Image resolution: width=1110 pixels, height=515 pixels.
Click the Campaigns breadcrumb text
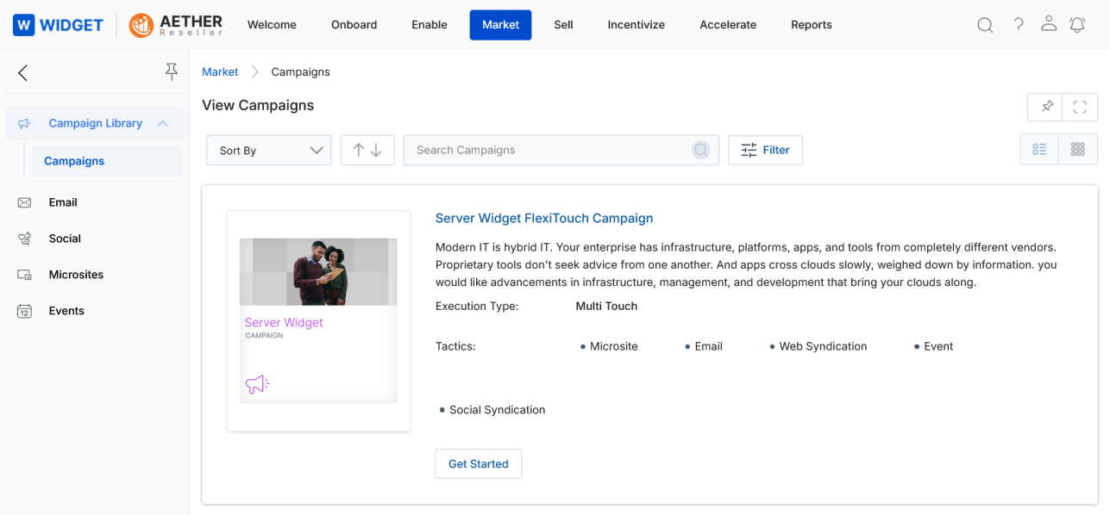tap(301, 71)
